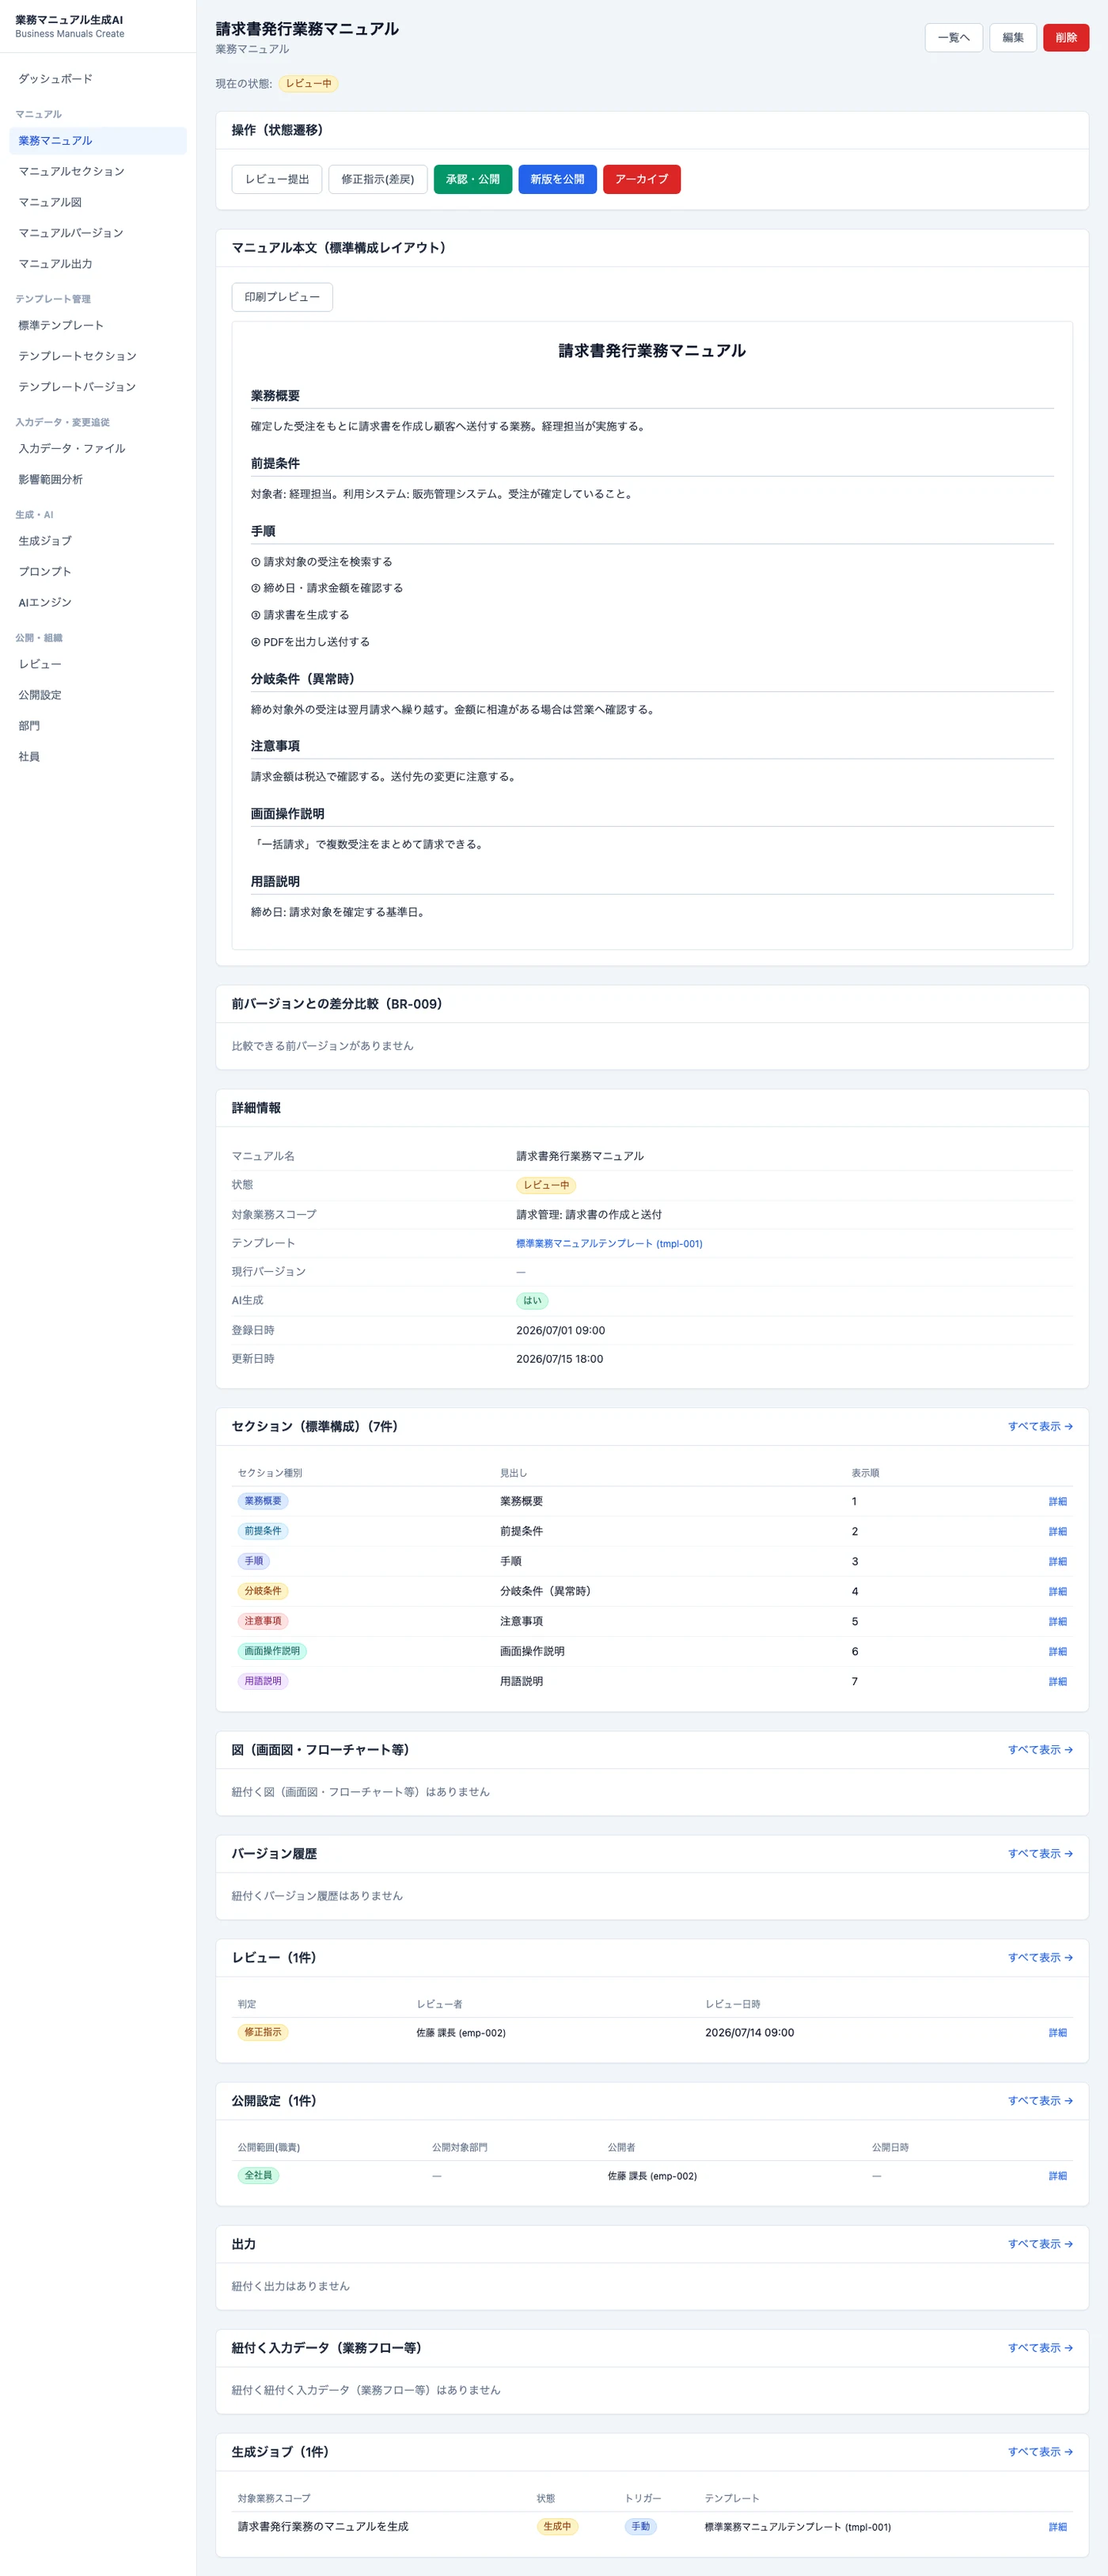This screenshot has width=1108, height=2576.
Task: Click the green 承認・公開 button
Action: pyautogui.click(x=472, y=179)
